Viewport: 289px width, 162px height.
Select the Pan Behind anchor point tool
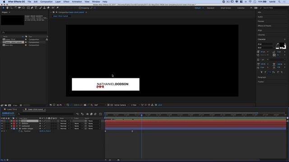coord(23,8)
